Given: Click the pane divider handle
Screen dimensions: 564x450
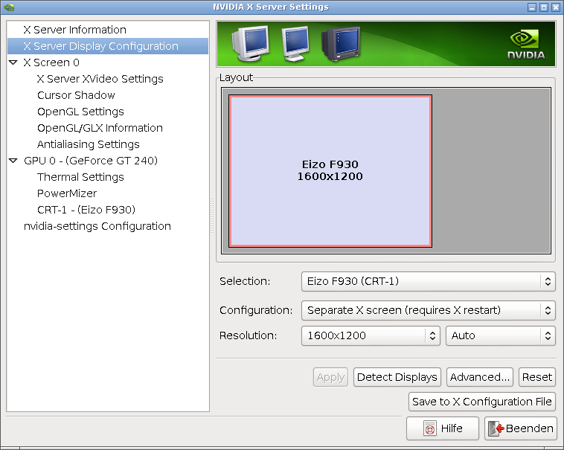Looking at the screenshot, I should pos(212,216).
